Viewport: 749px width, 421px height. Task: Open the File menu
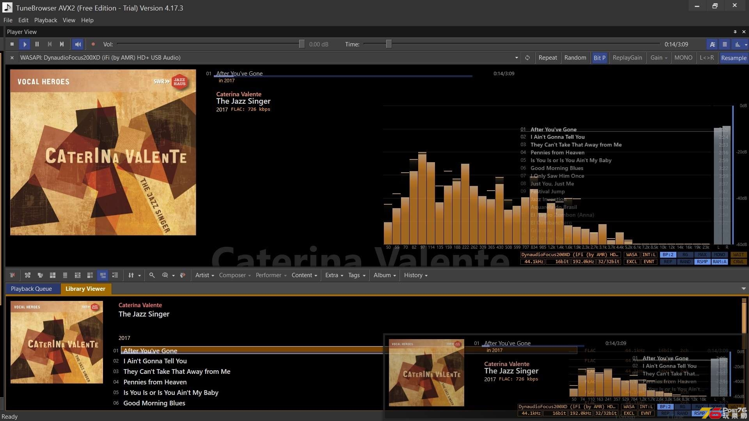pos(8,20)
